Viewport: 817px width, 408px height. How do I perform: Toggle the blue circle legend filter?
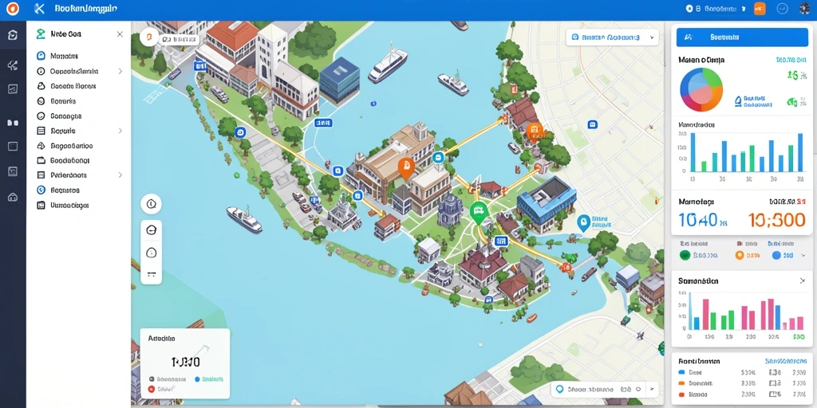[x=776, y=255]
